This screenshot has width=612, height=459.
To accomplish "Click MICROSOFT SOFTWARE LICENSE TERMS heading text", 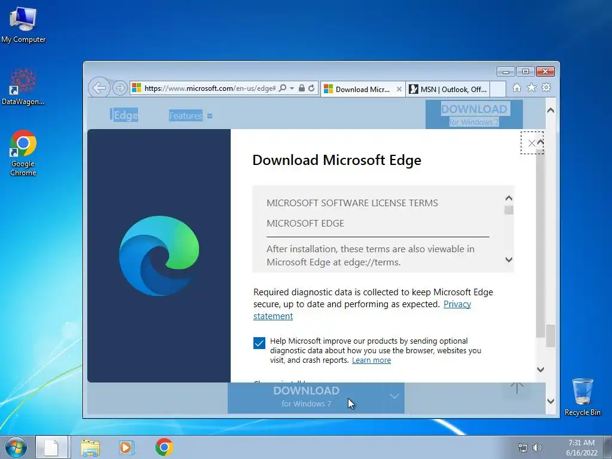I will coord(352,203).
